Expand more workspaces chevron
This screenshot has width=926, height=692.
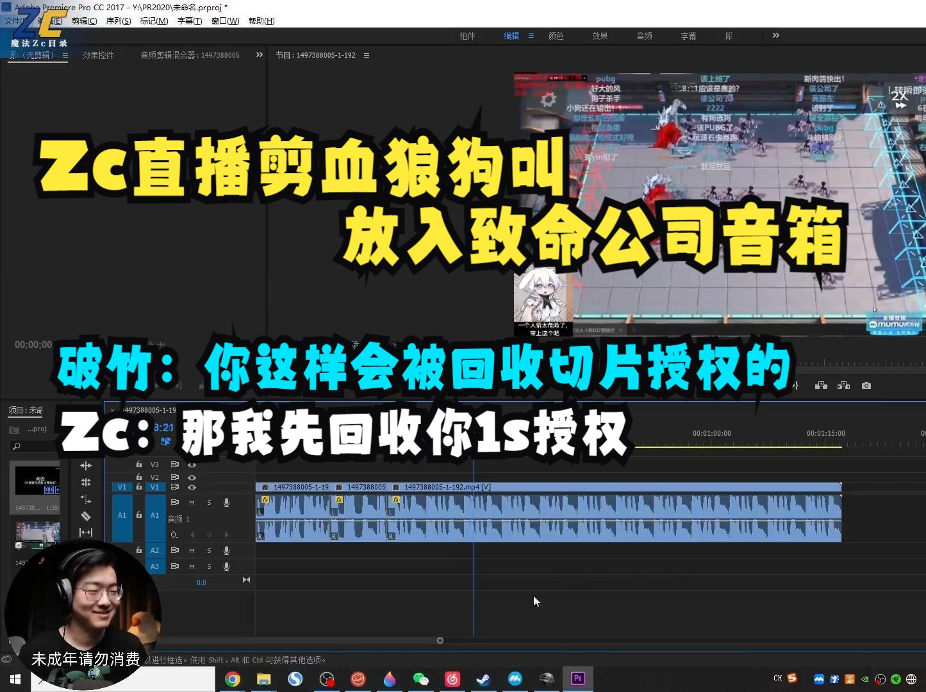coord(776,35)
